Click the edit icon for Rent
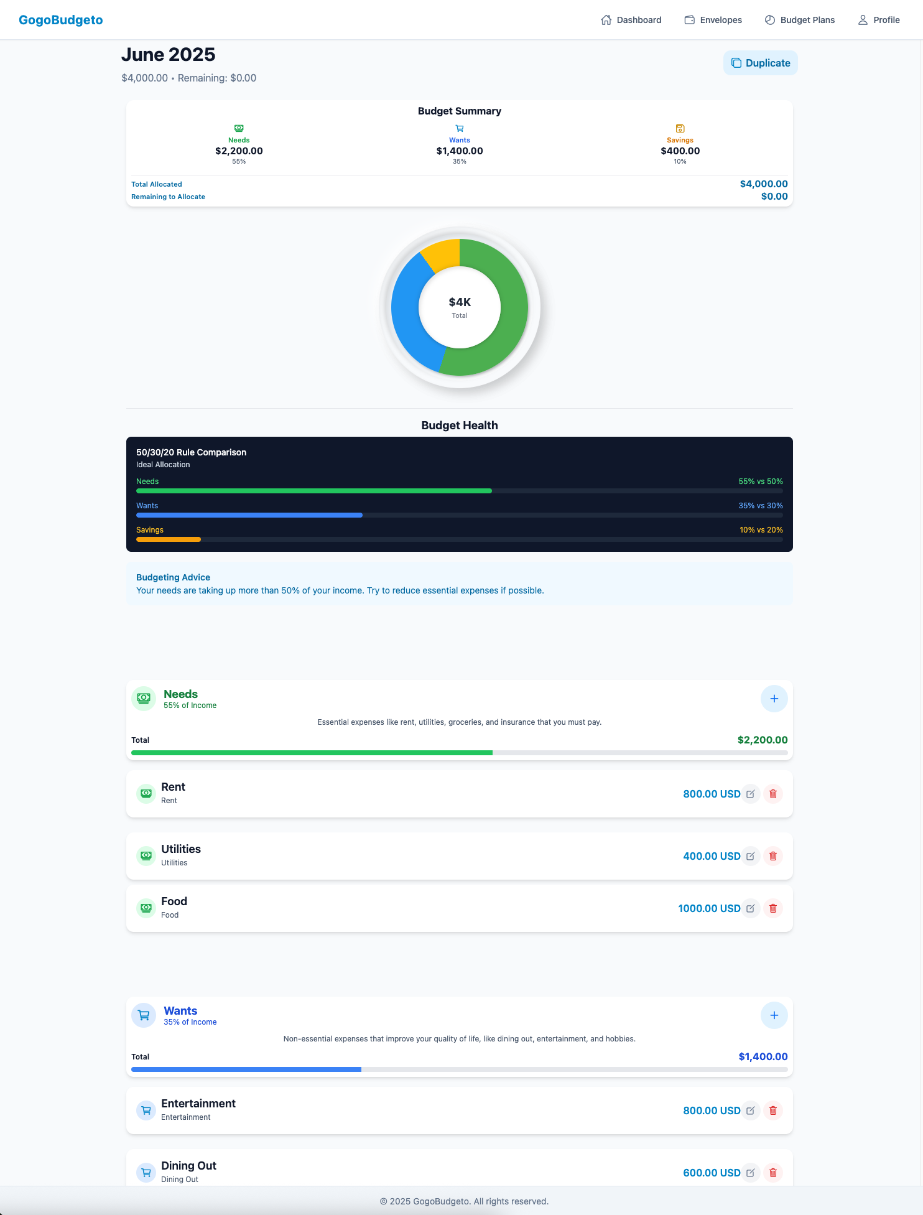This screenshot has height=1215, width=923. pos(751,794)
